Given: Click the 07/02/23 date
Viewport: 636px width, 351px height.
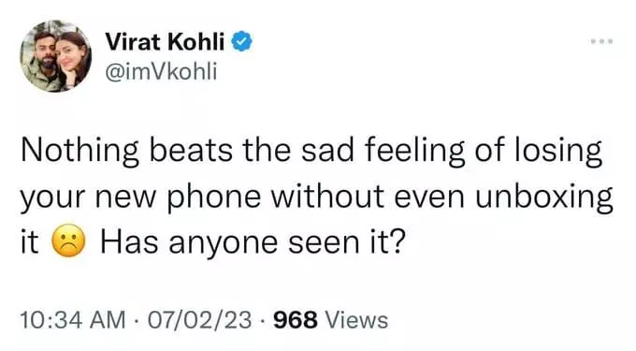Looking at the screenshot, I should click(x=199, y=319).
